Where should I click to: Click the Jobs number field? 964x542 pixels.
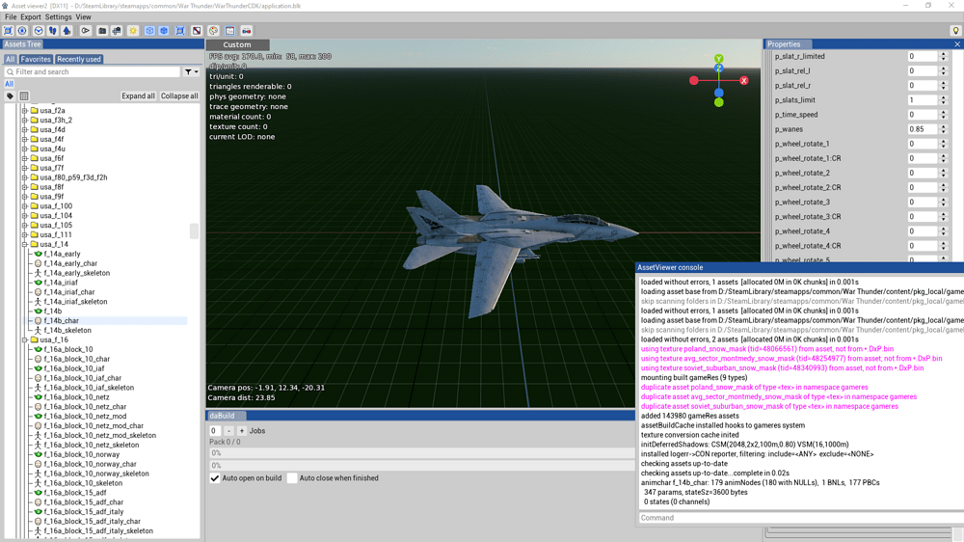(215, 431)
